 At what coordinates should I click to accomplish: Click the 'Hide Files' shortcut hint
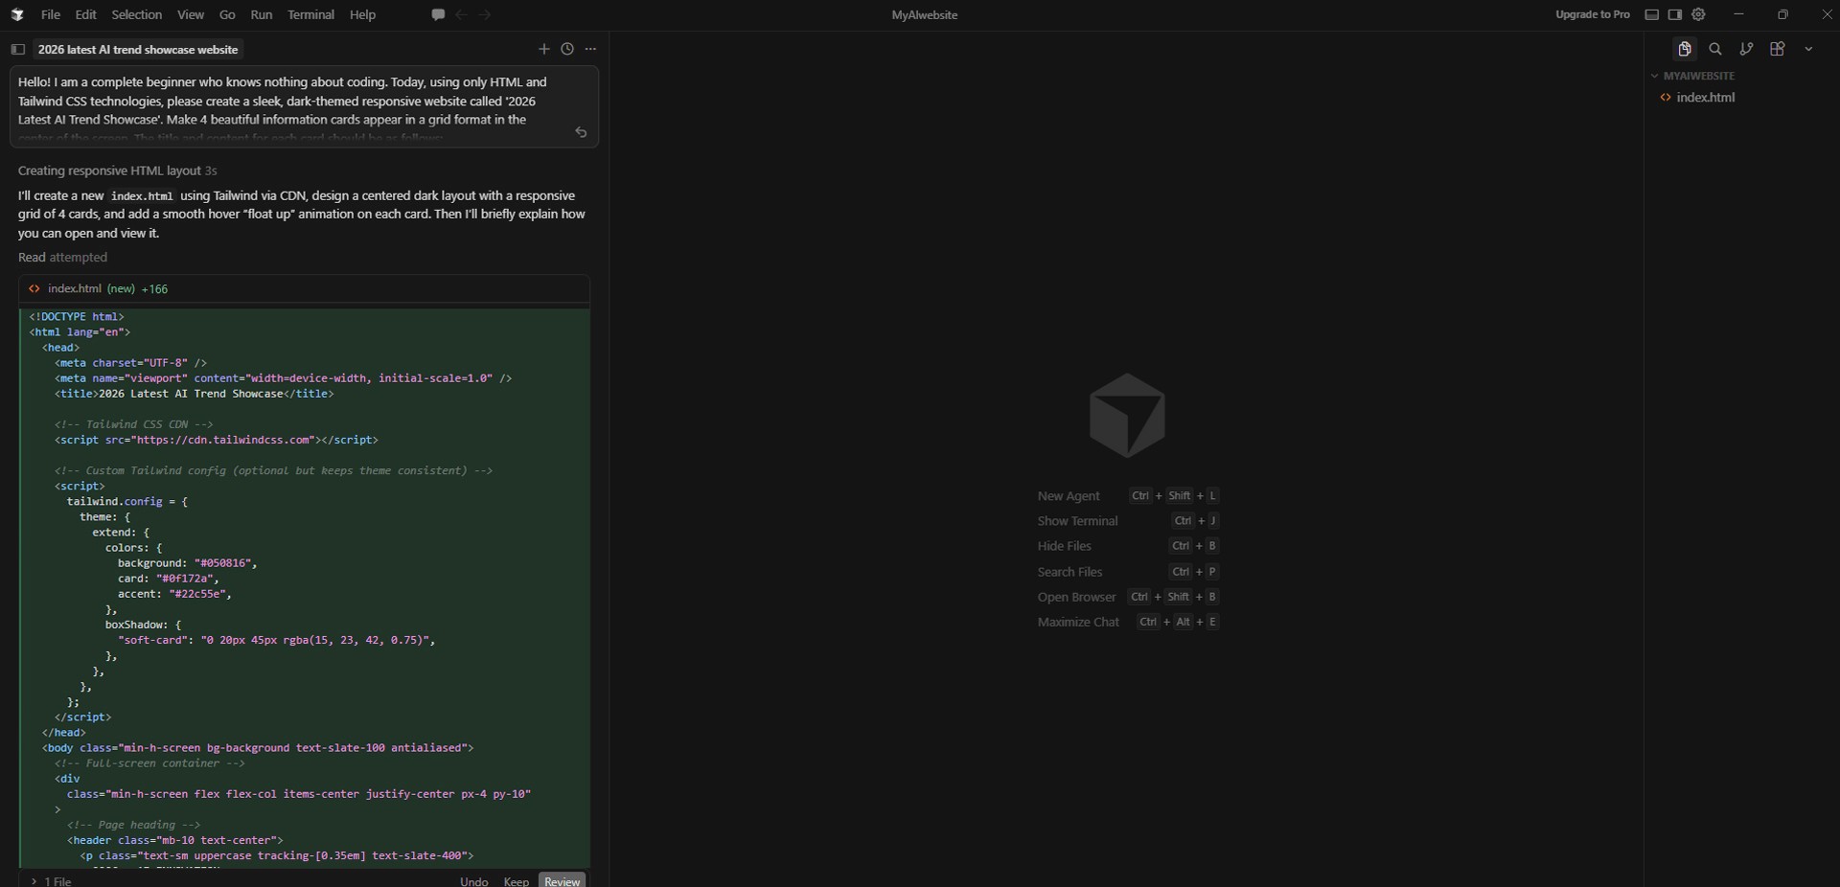pos(1064,546)
